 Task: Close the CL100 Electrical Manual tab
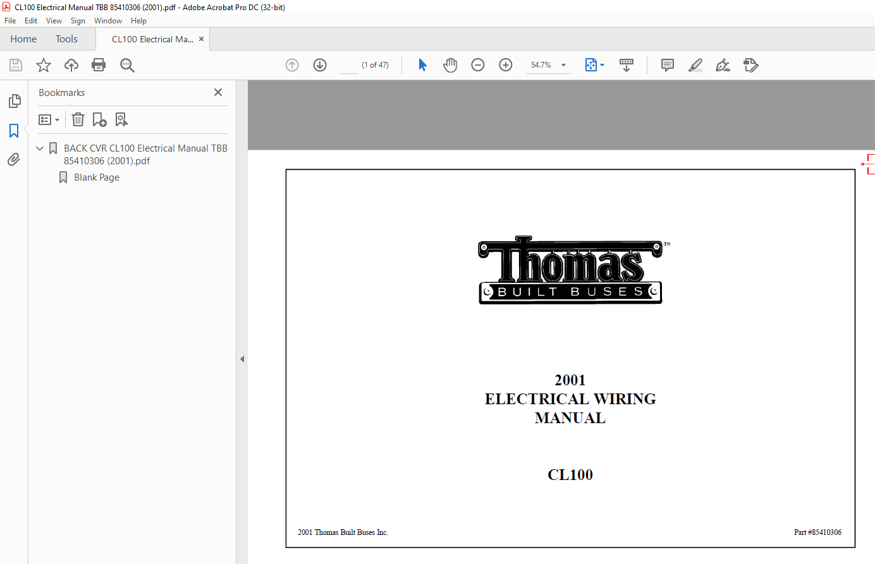[x=201, y=39]
